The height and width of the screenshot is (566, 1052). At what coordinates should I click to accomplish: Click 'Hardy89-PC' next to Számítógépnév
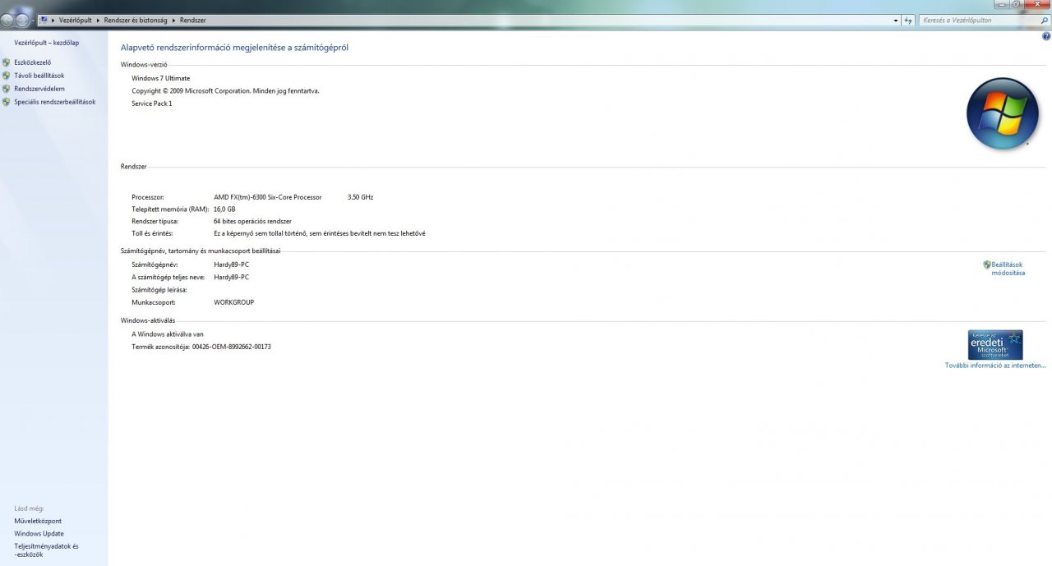click(x=231, y=265)
